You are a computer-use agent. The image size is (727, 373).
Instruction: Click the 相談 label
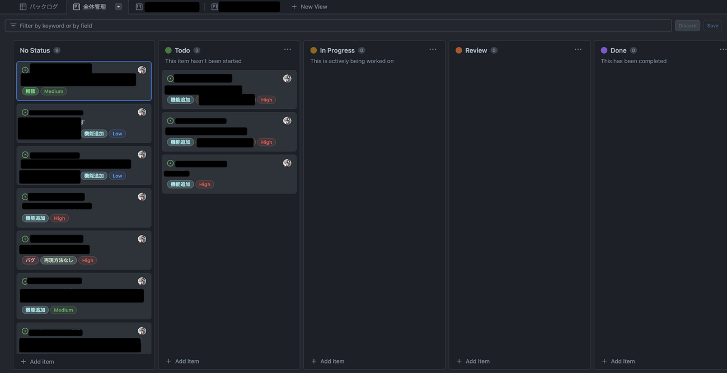pyautogui.click(x=30, y=91)
